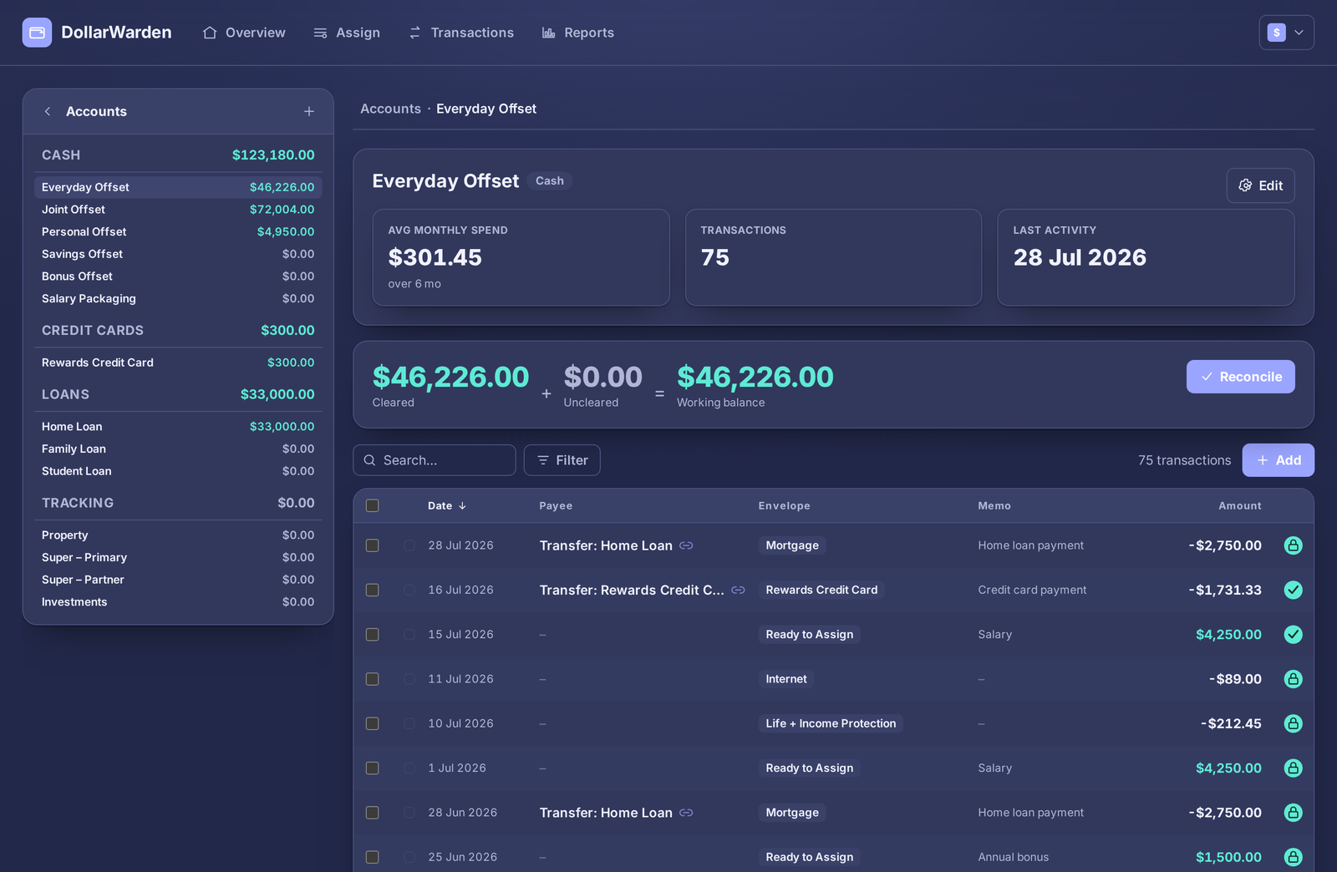Click the Payee column header
Viewport: 1337px width, 872px height.
tap(556, 506)
